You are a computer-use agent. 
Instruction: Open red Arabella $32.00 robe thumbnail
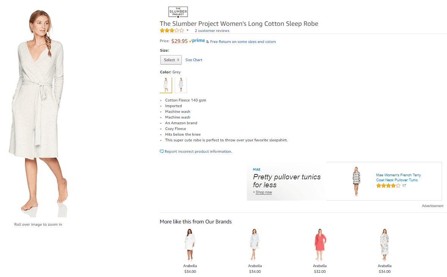click(x=320, y=245)
